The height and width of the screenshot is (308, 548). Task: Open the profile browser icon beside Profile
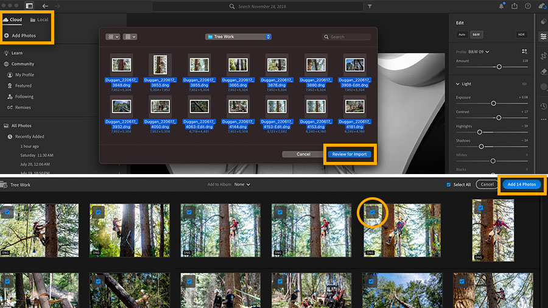(524, 51)
